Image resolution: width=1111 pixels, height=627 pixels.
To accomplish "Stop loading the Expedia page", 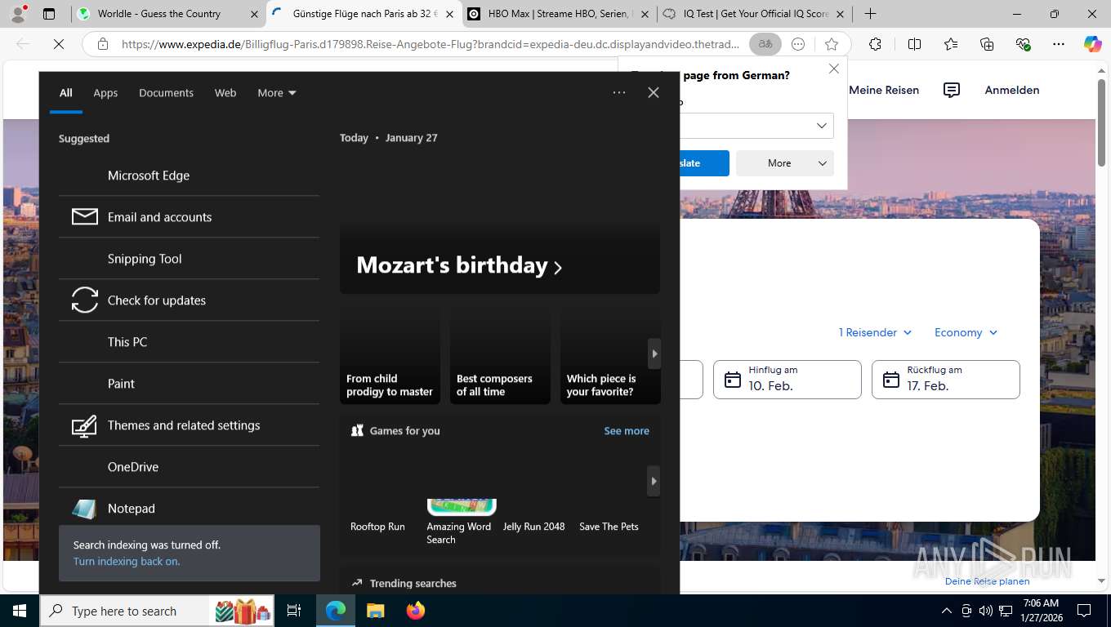I will coord(59,45).
